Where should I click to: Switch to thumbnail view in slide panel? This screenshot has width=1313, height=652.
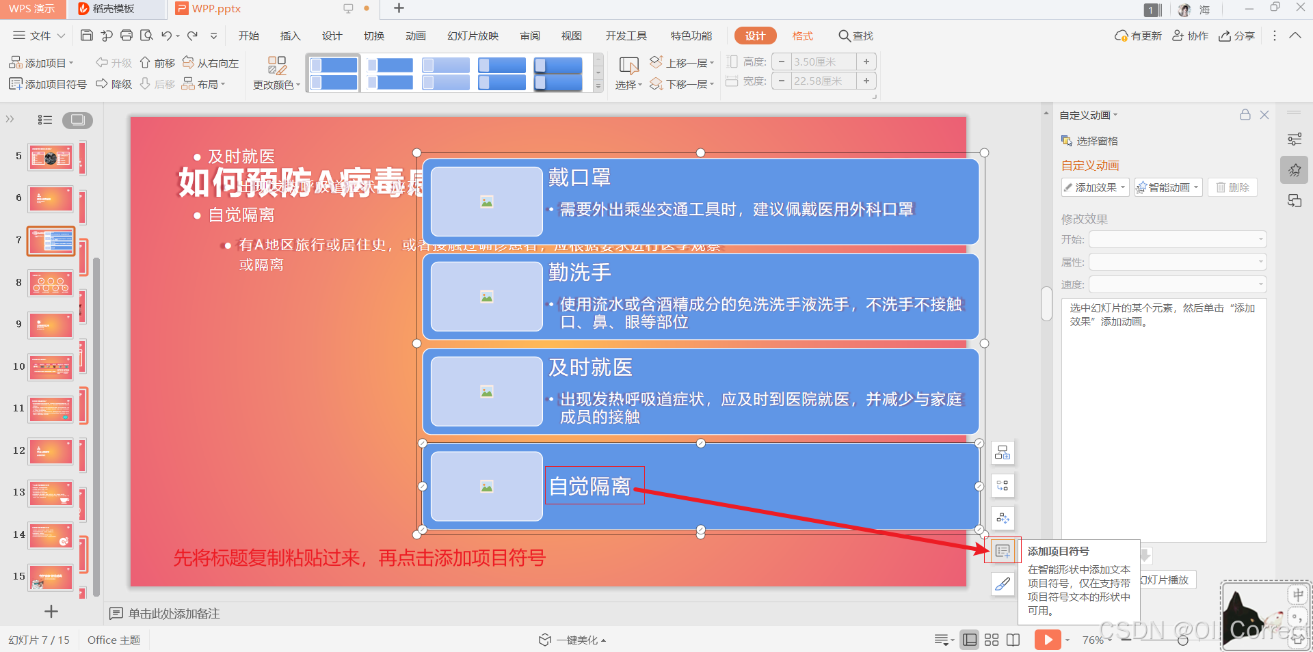(x=78, y=120)
